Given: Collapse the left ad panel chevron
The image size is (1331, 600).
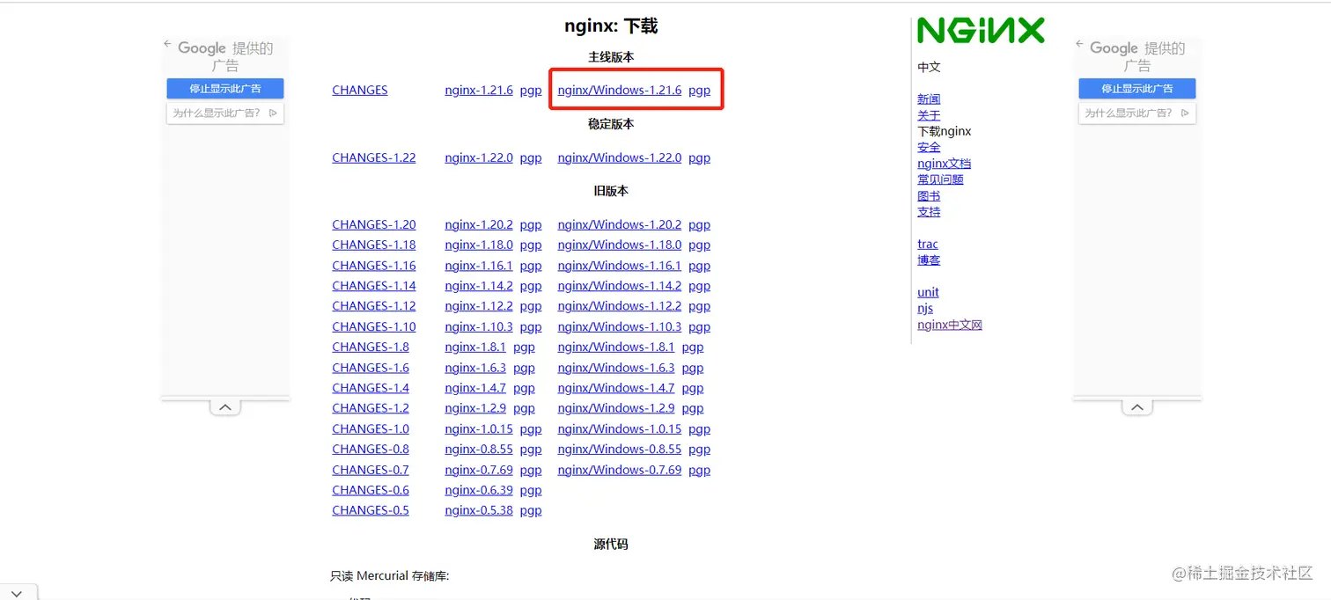Looking at the screenshot, I should tap(224, 407).
